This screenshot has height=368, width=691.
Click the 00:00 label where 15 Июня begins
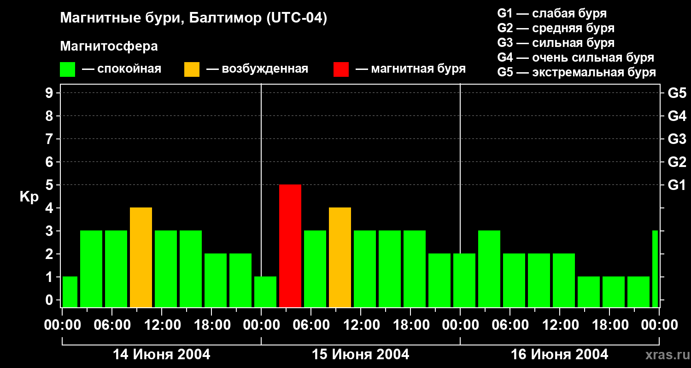click(x=261, y=325)
